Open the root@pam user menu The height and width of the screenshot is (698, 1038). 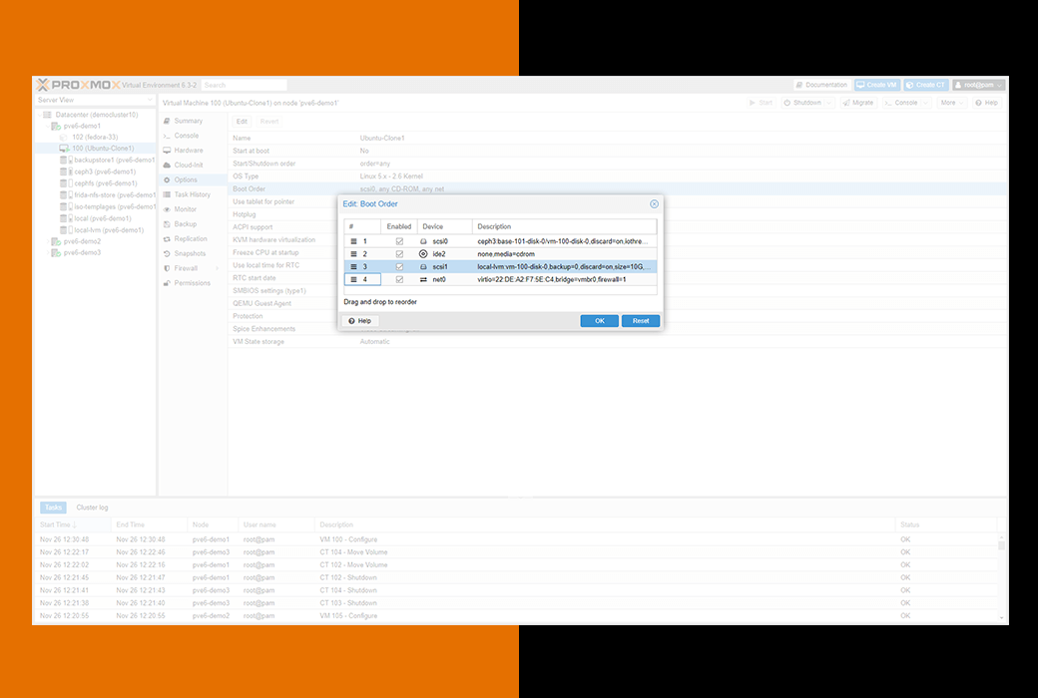979,85
